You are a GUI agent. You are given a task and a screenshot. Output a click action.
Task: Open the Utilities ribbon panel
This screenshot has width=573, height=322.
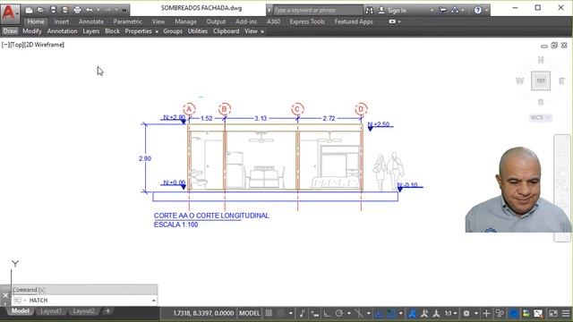[x=197, y=31]
